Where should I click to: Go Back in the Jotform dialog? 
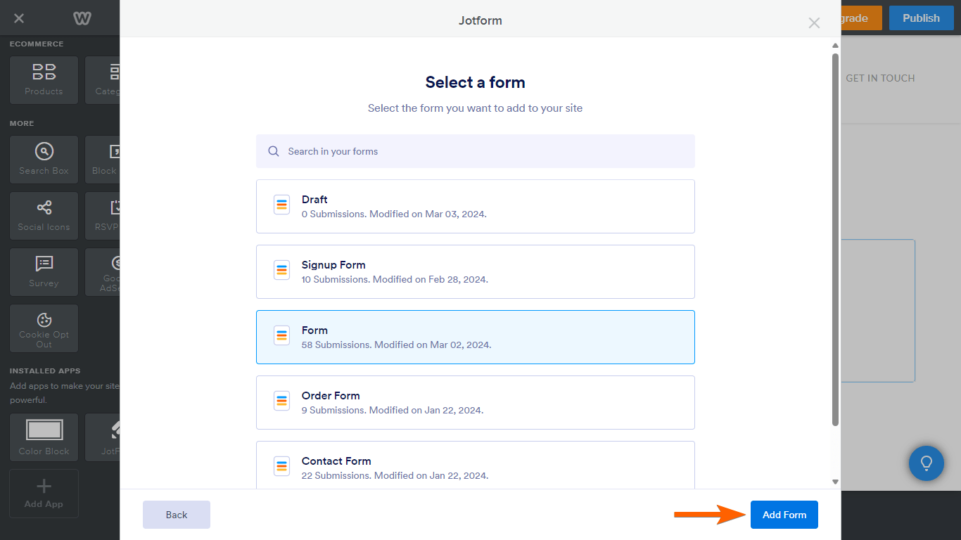[177, 515]
